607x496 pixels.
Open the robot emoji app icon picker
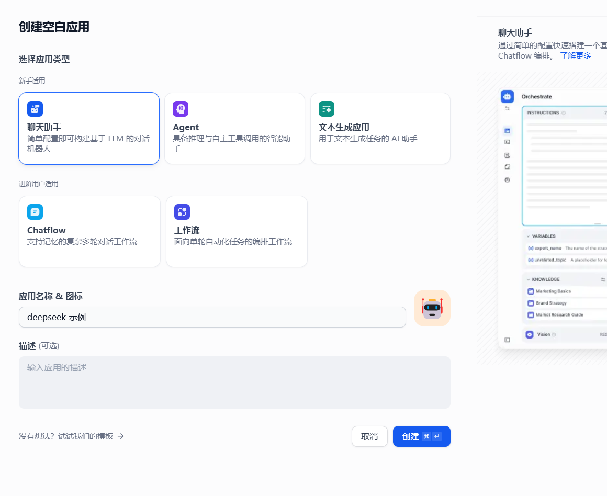click(x=432, y=308)
